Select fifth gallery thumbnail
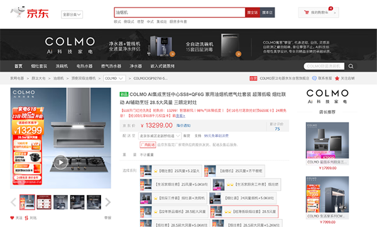377x227 pixels. (94, 202)
